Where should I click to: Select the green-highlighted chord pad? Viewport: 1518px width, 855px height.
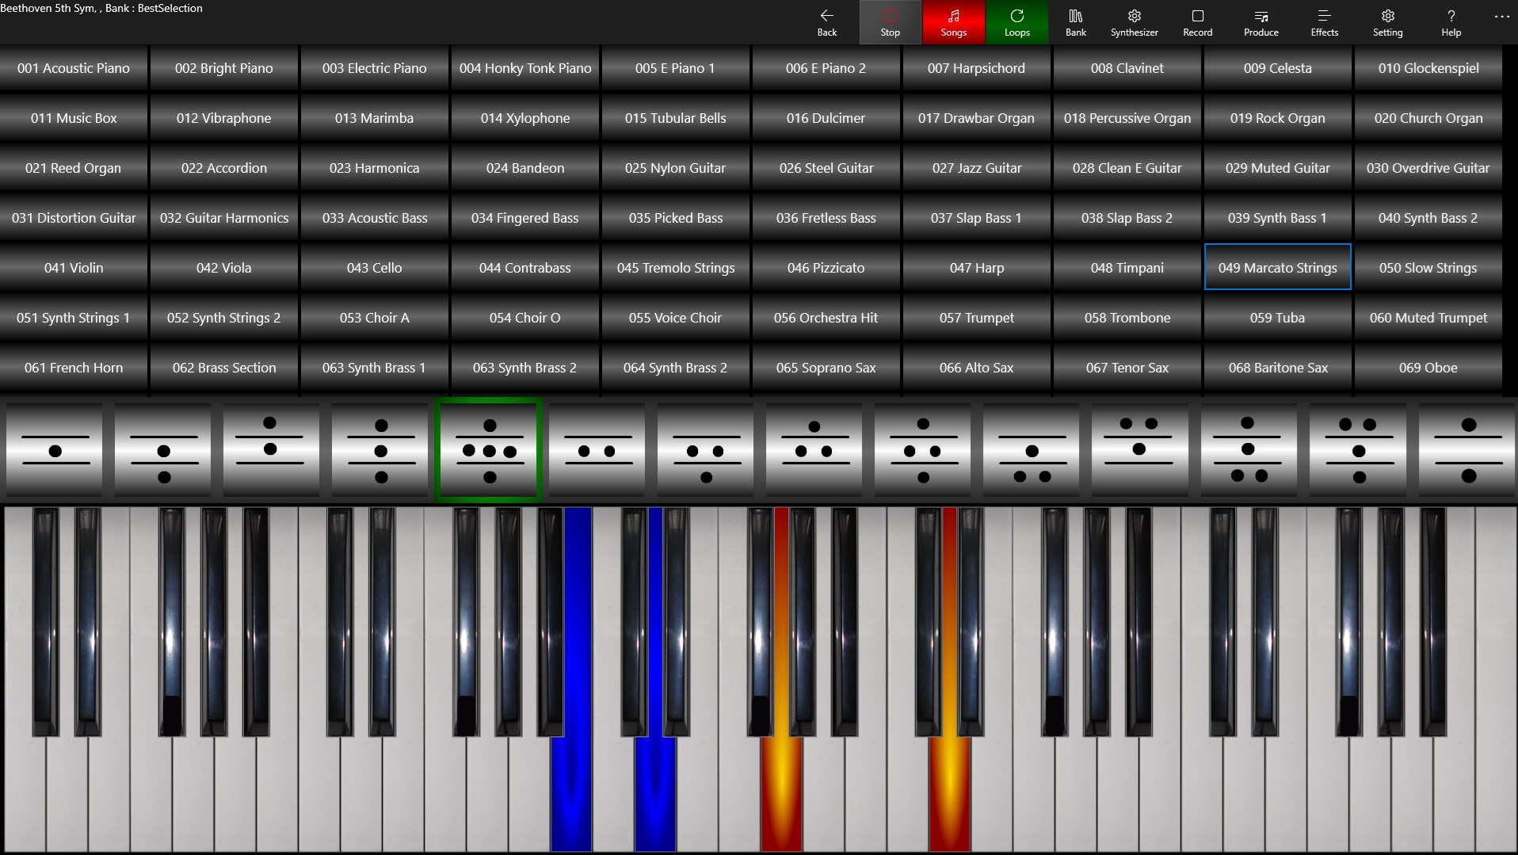(x=489, y=450)
